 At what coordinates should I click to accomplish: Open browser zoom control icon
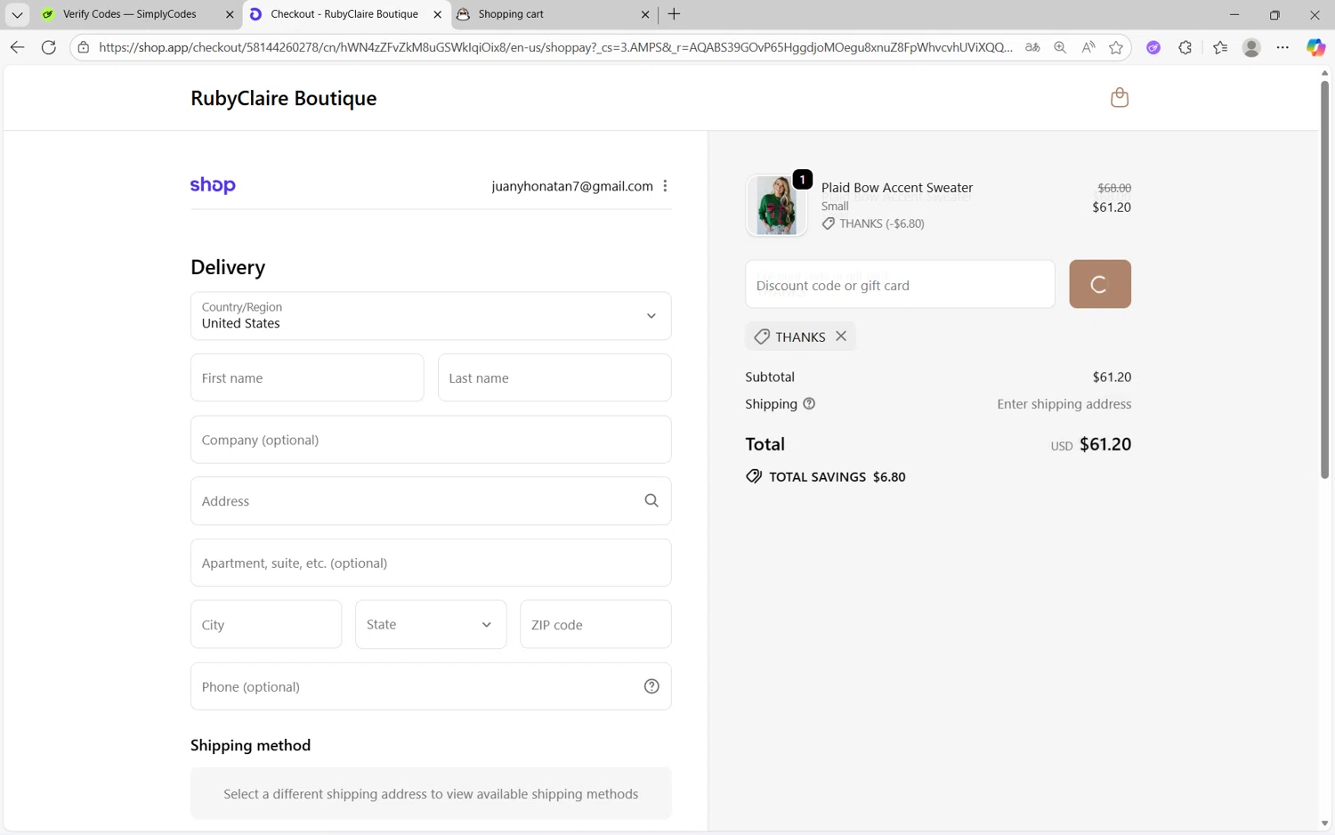tap(1060, 47)
